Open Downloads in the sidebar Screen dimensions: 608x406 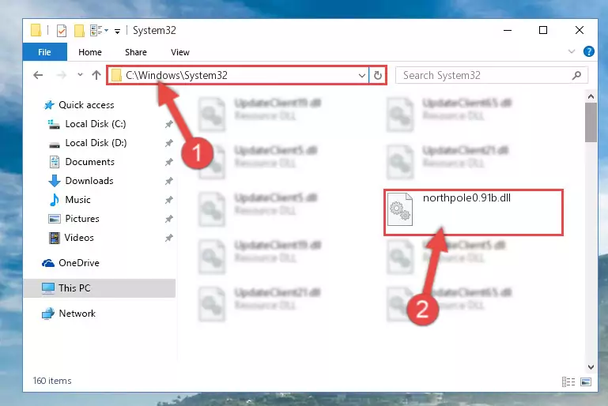89,181
